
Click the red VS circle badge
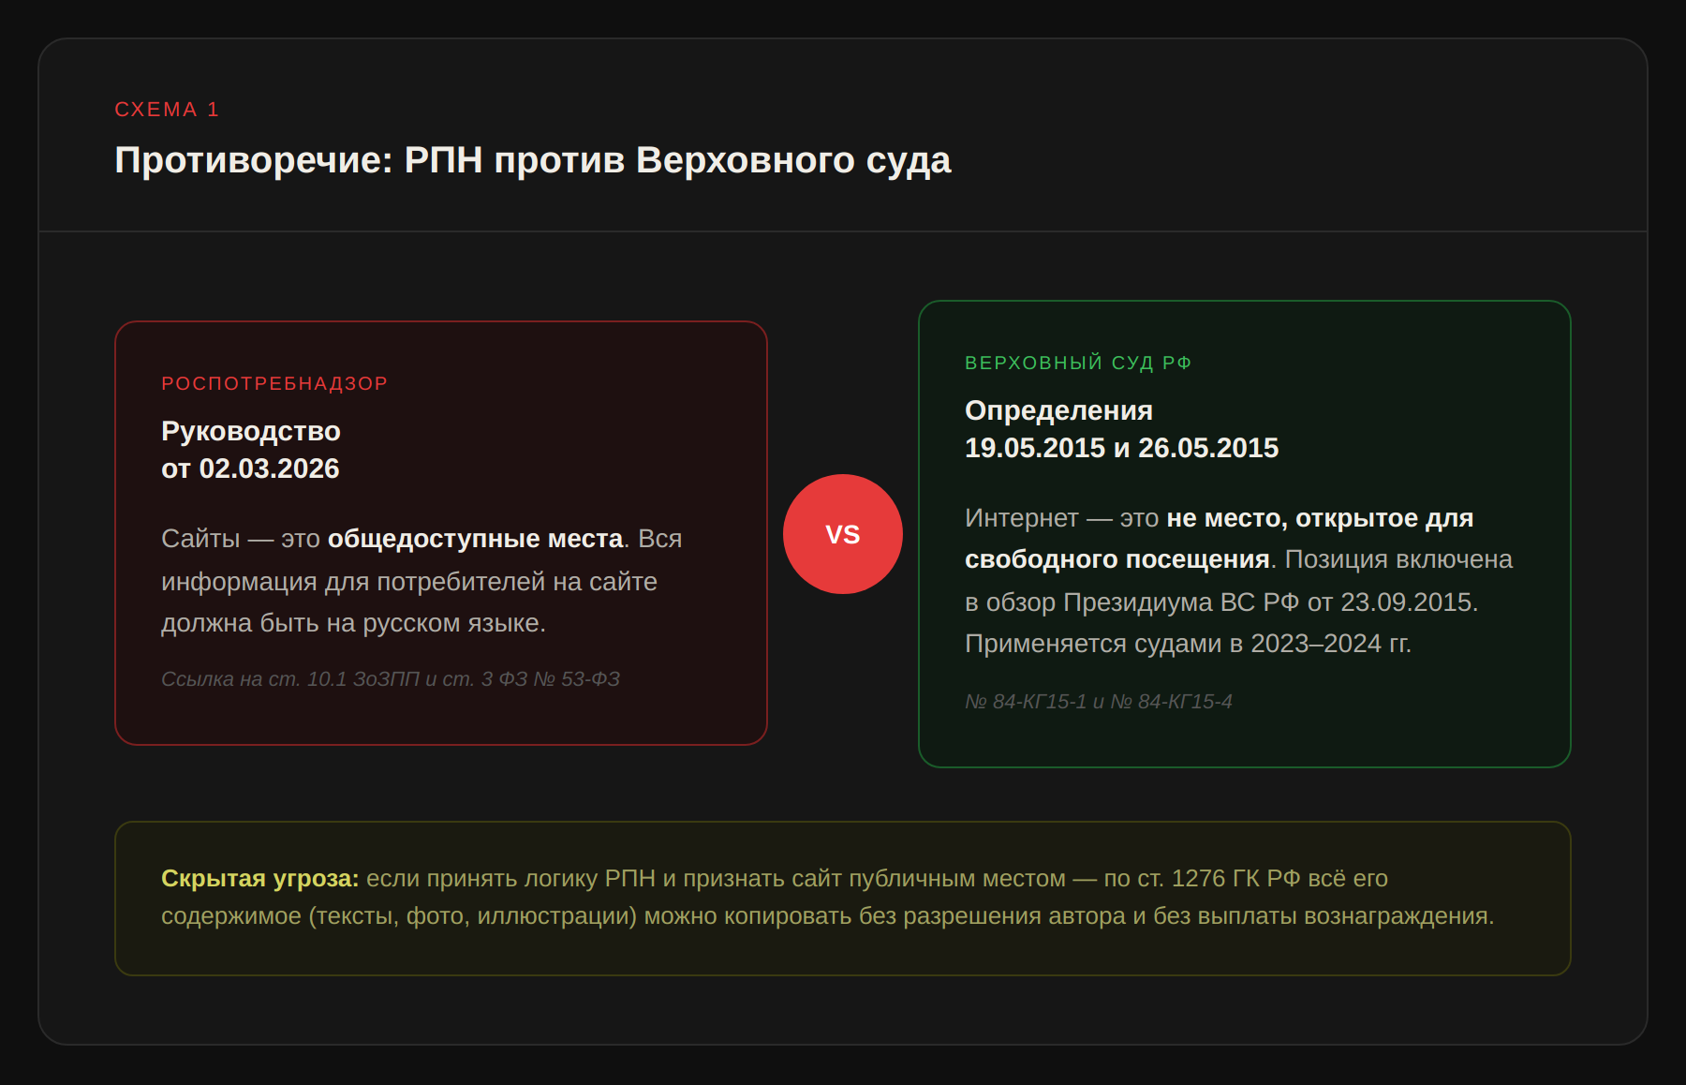(843, 534)
